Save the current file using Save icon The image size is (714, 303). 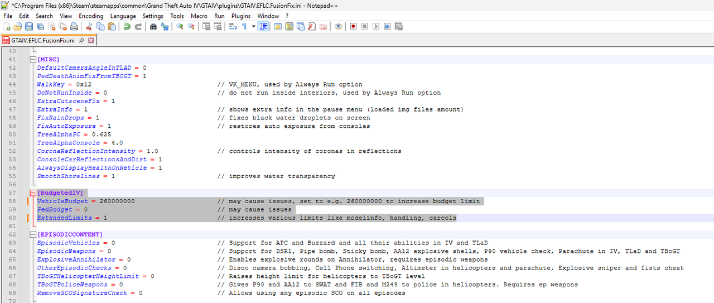click(x=29, y=26)
